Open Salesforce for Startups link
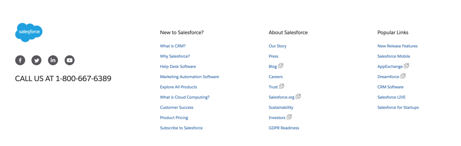Image resolution: width=461 pixels, height=146 pixels. tap(398, 107)
